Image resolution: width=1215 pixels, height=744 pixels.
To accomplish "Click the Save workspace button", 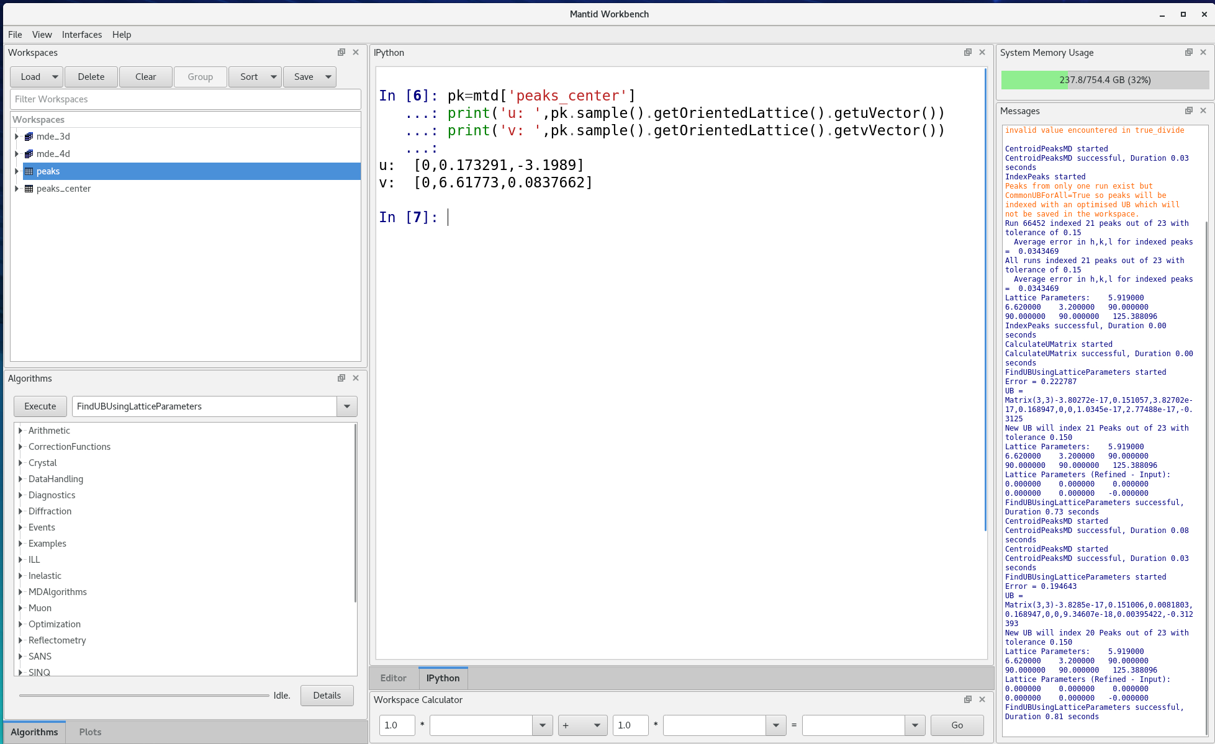I will (x=303, y=76).
